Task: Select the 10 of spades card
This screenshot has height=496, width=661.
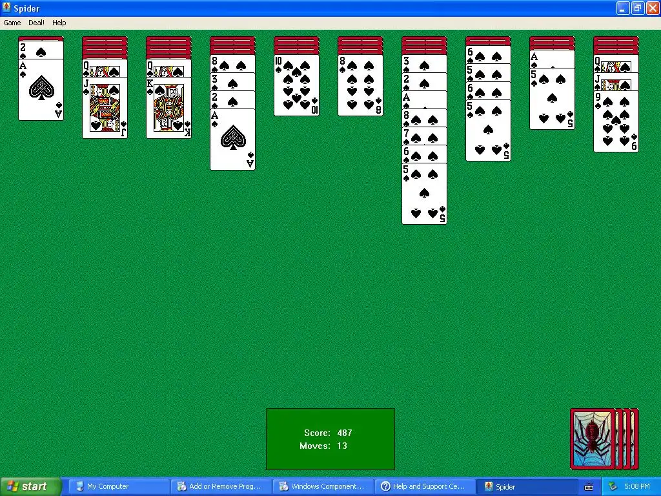Action: [x=296, y=85]
